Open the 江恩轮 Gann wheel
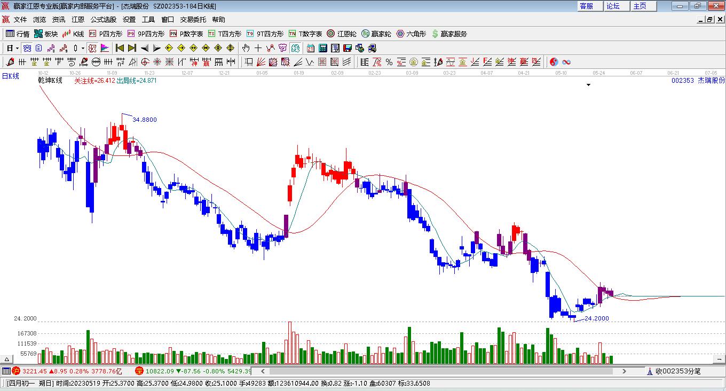Screen dimensions: 726x391 pyautogui.click(x=342, y=34)
